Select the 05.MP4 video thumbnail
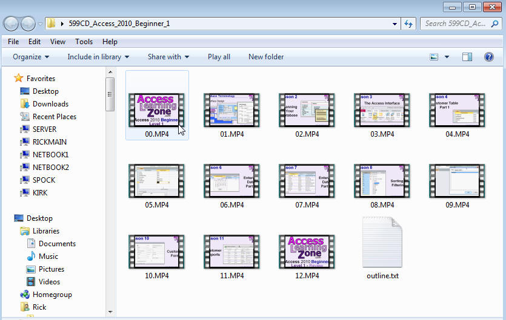This screenshot has height=320, width=506. click(x=157, y=180)
